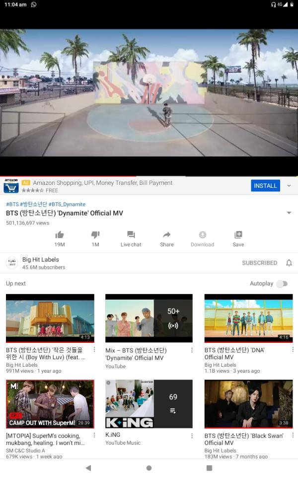
Task: Open options menu for Boy With Luv video
Action: coord(94,349)
